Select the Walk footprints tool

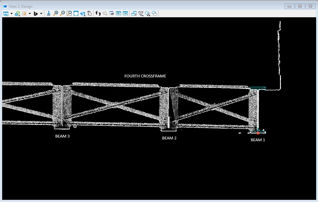pos(98,13)
